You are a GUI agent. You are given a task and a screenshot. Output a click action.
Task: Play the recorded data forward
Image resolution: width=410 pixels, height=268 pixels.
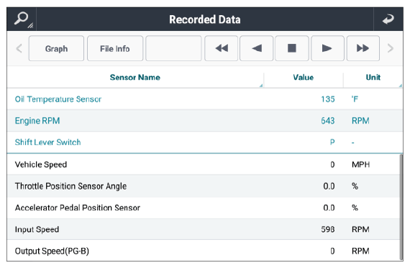click(327, 48)
